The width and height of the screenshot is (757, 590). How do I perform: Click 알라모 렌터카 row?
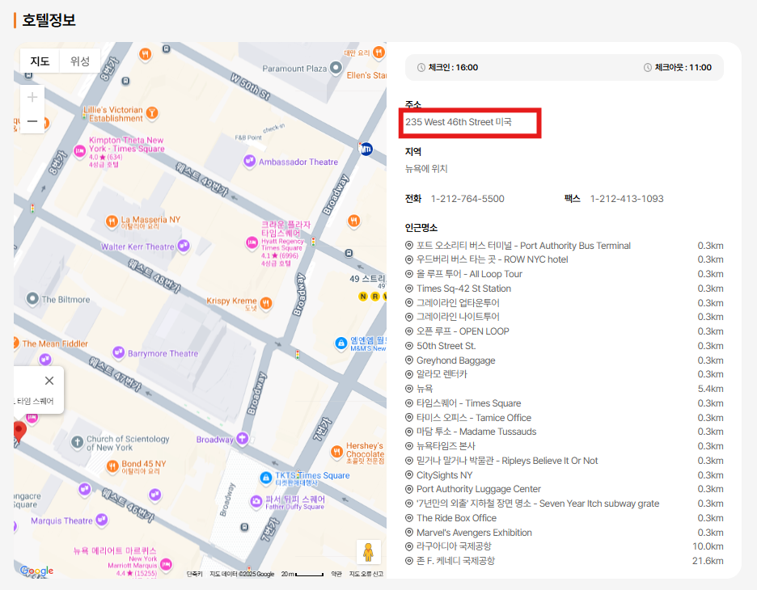pos(564,374)
